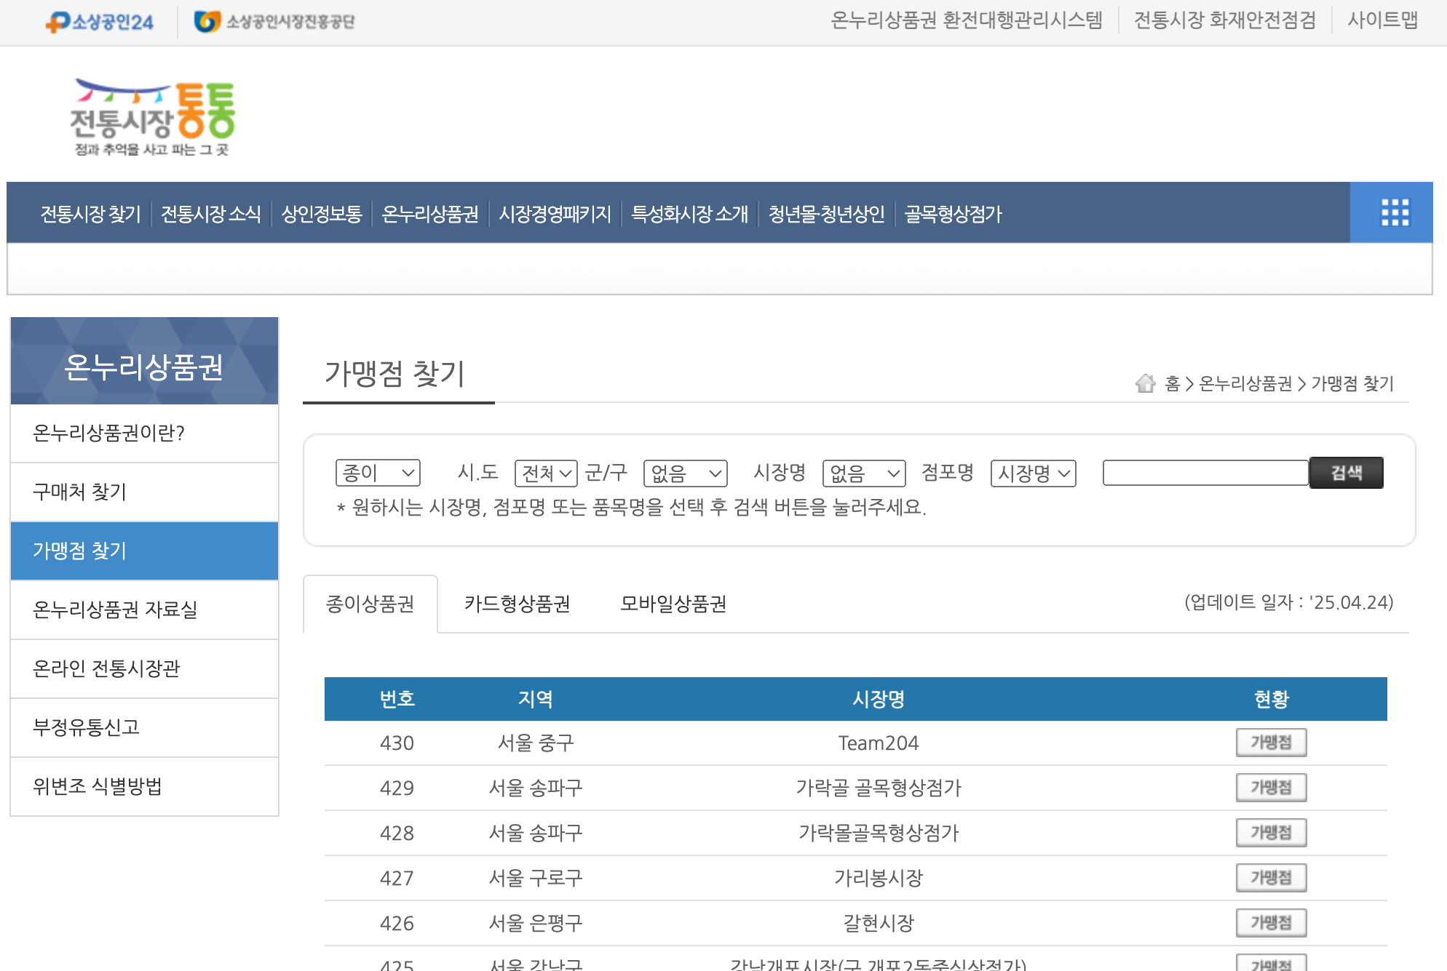Screen dimensions: 1447x971
Task: Click 가맹점 button for Team204
Action: pos(1271,743)
